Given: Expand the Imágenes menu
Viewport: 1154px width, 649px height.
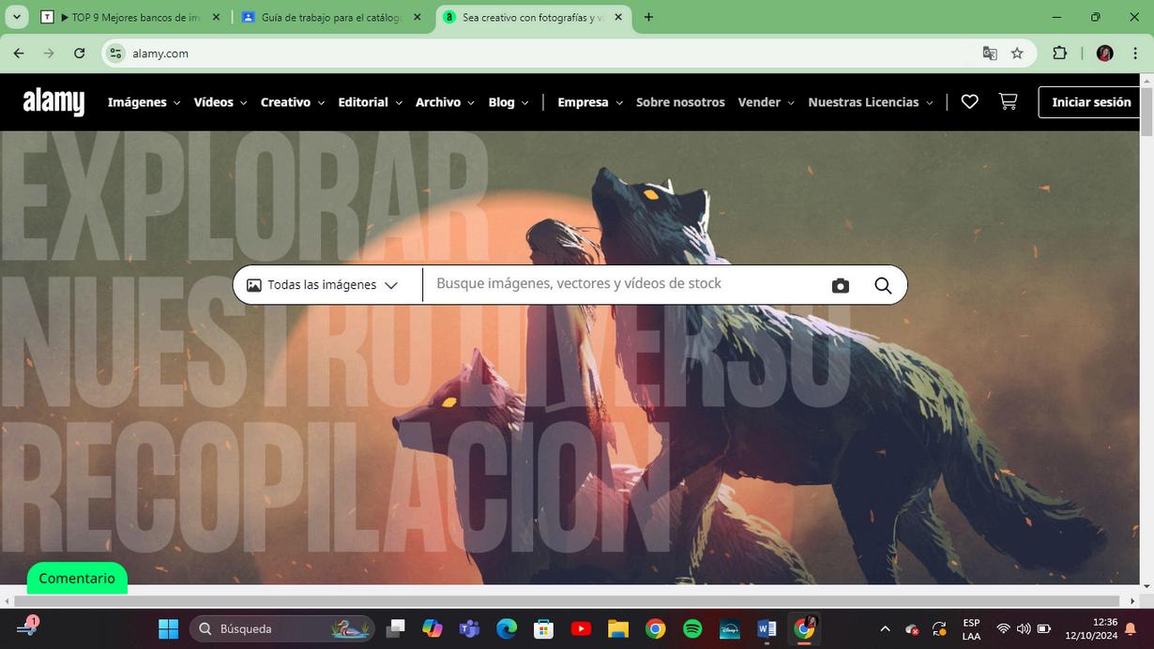Looking at the screenshot, I should click(x=144, y=102).
